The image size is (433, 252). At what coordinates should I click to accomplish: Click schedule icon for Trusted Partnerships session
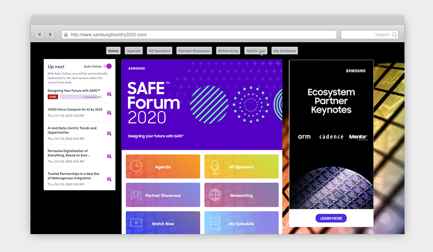coord(109,179)
